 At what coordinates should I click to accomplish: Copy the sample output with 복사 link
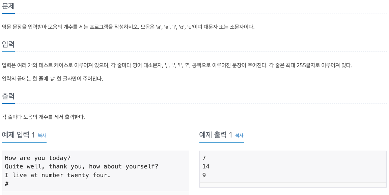coord(239,135)
